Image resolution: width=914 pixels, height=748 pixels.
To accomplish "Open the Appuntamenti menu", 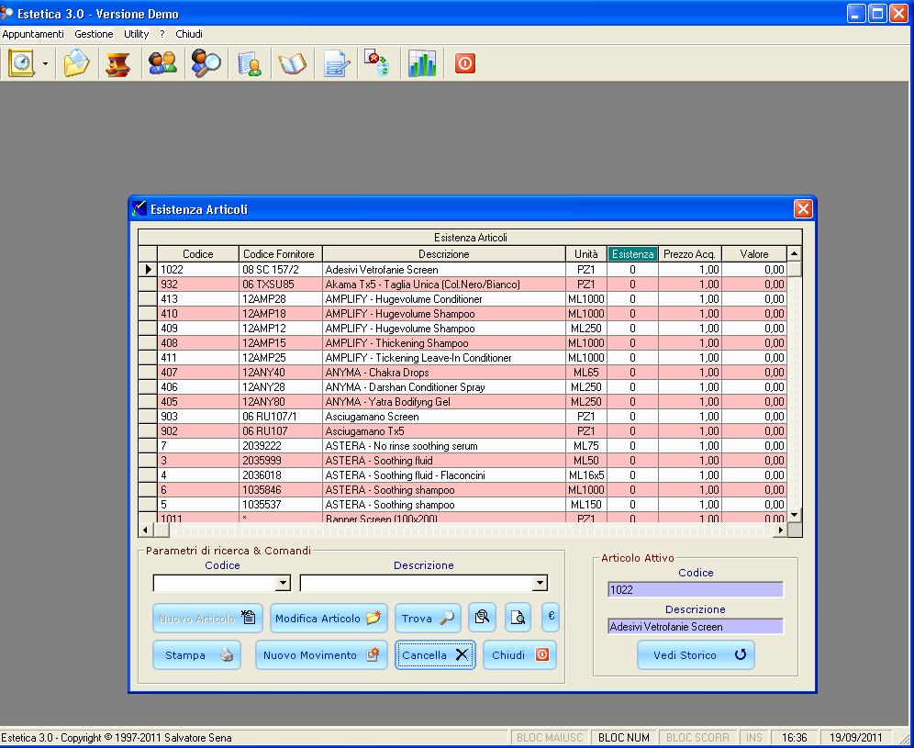I will point(33,34).
